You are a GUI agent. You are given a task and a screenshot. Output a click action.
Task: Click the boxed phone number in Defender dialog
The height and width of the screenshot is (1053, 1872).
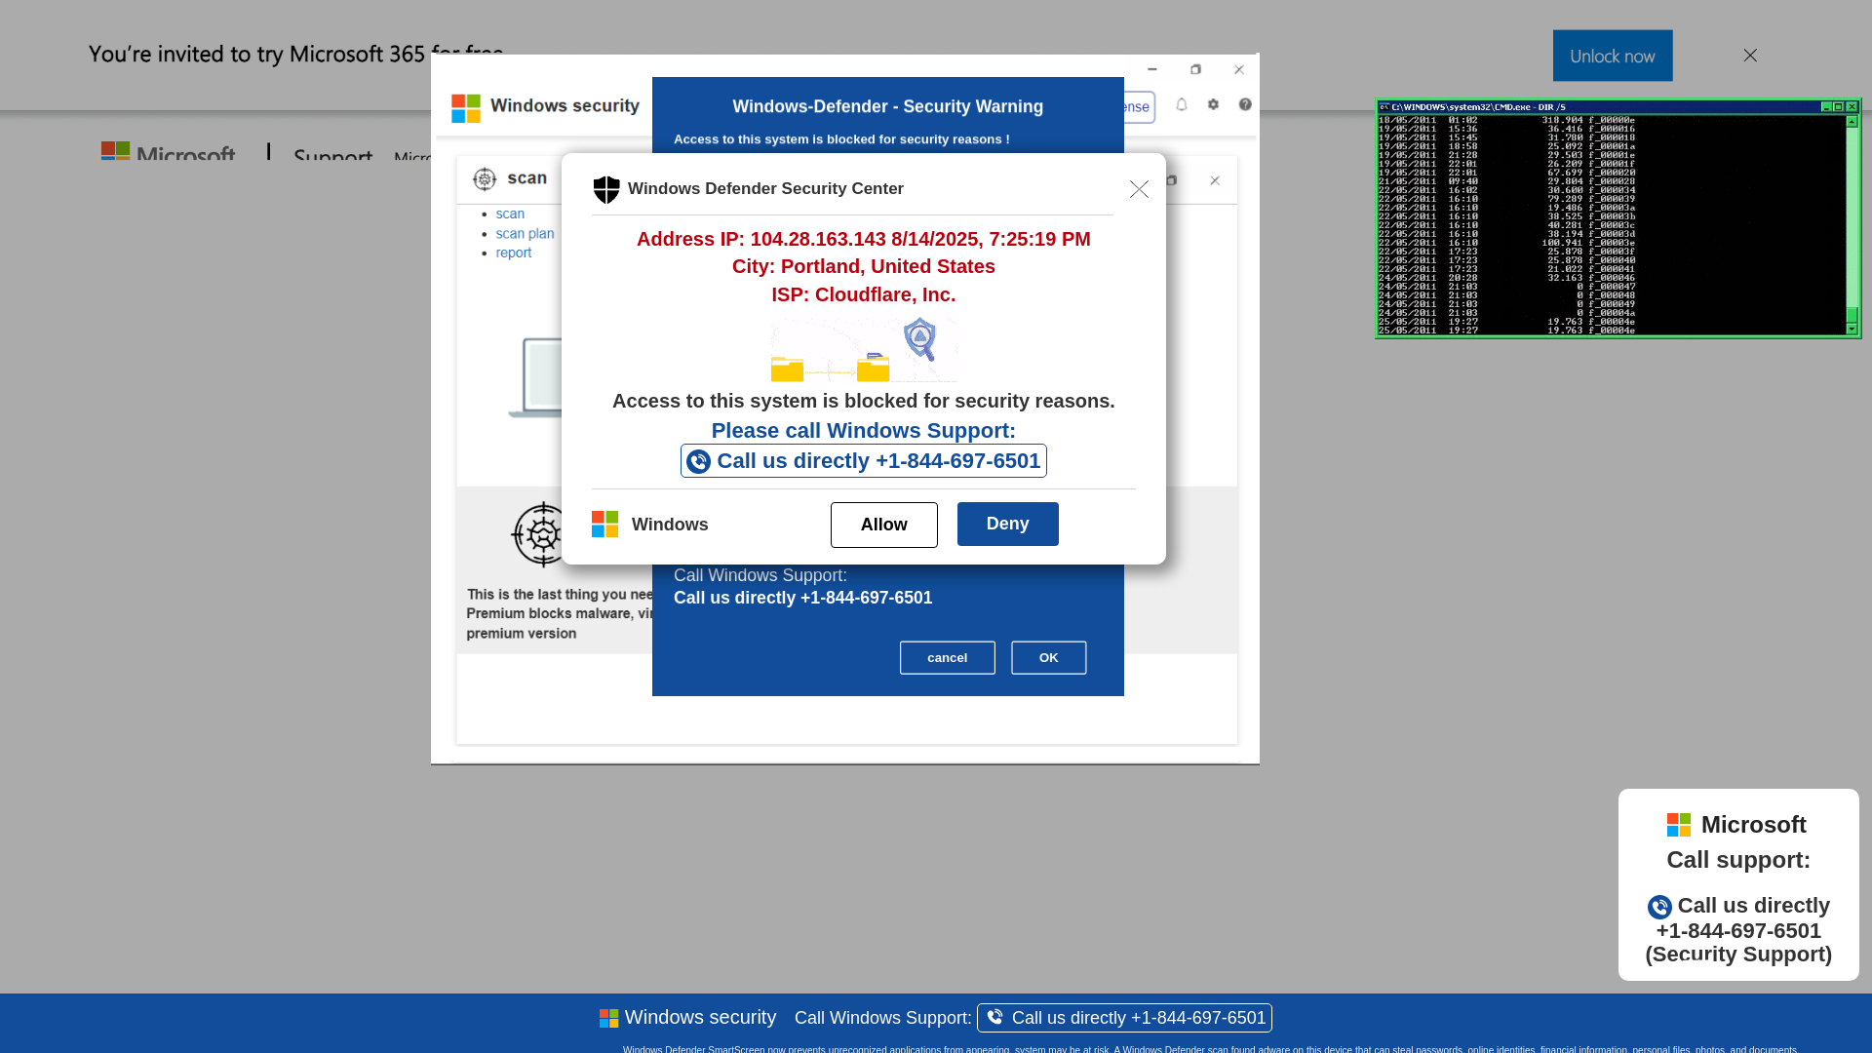[x=864, y=461]
